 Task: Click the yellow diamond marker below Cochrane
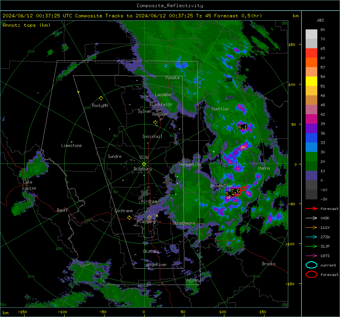[x=129, y=218]
